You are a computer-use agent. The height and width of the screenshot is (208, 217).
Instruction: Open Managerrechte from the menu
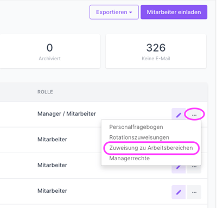[x=130, y=159]
